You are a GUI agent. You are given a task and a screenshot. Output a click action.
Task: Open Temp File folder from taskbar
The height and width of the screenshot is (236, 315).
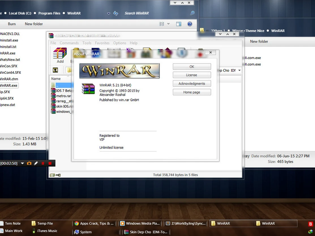42,223
